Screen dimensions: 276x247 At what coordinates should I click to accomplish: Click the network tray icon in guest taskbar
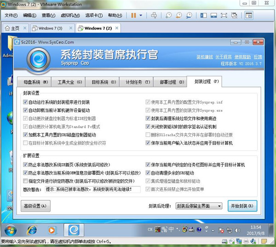point(229,230)
